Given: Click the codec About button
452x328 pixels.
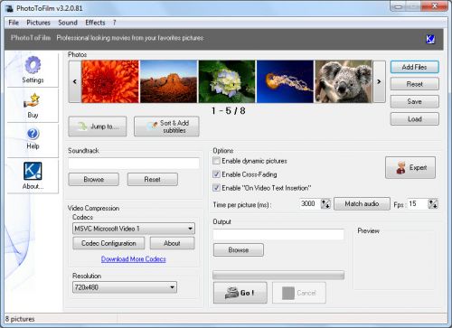Looking at the screenshot, I should click(172, 243).
